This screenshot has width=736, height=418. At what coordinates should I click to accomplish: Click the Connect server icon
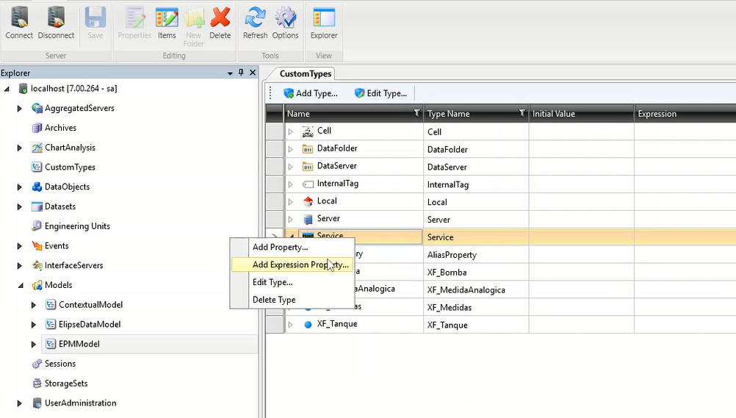pos(19,18)
